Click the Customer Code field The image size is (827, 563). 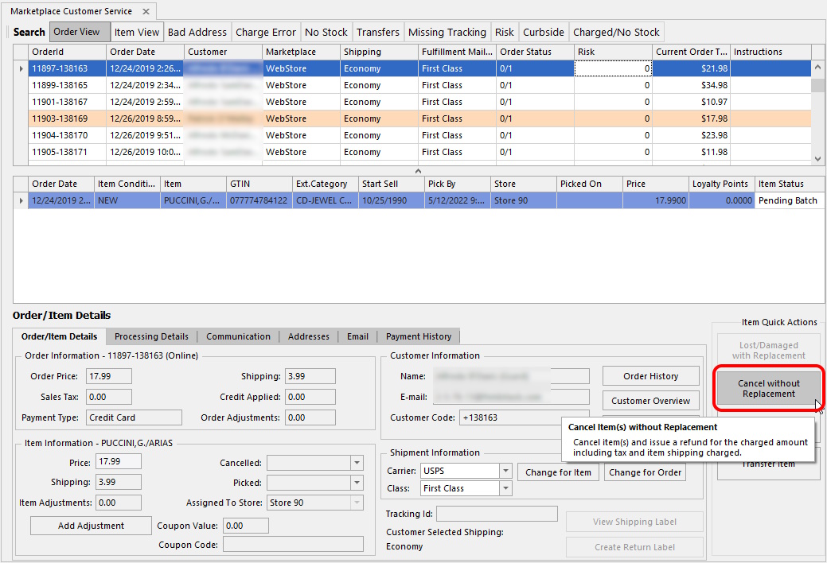[x=525, y=417]
